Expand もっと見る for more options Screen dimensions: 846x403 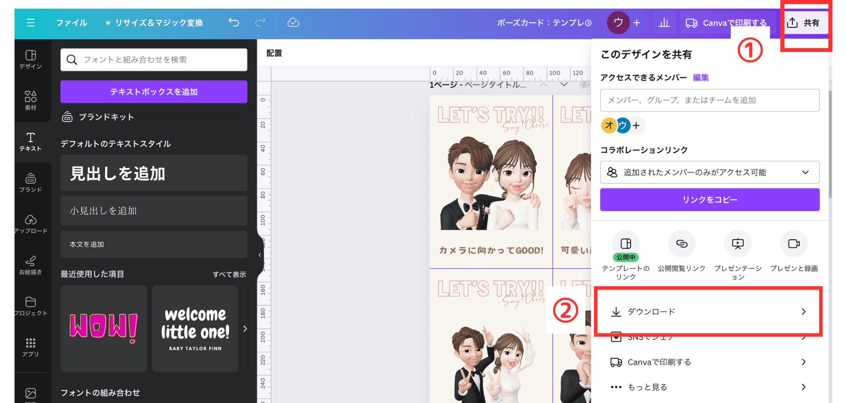point(708,387)
